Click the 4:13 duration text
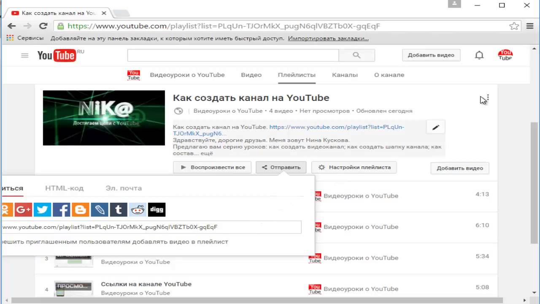Screen dimensions: 540x304 point(482,194)
